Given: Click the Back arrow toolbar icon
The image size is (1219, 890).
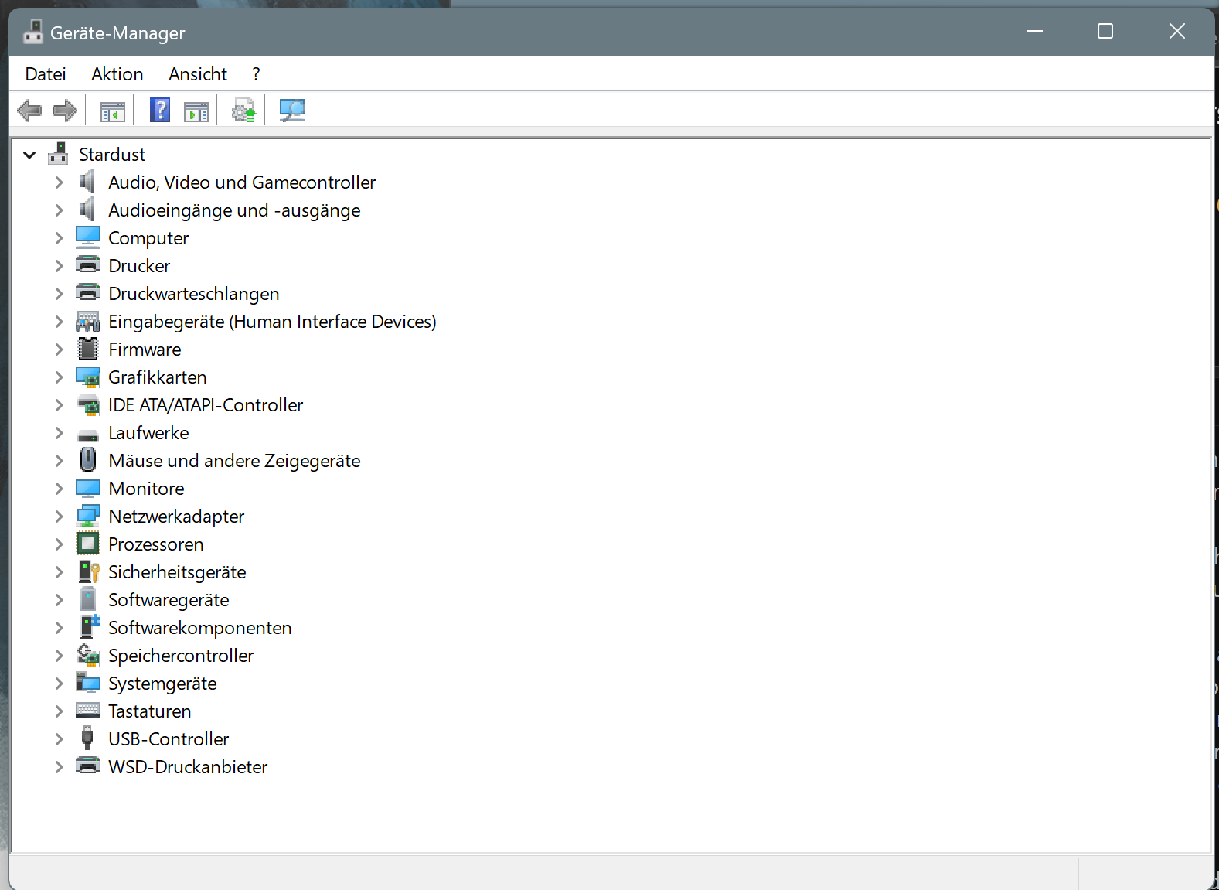Looking at the screenshot, I should point(29,111).
